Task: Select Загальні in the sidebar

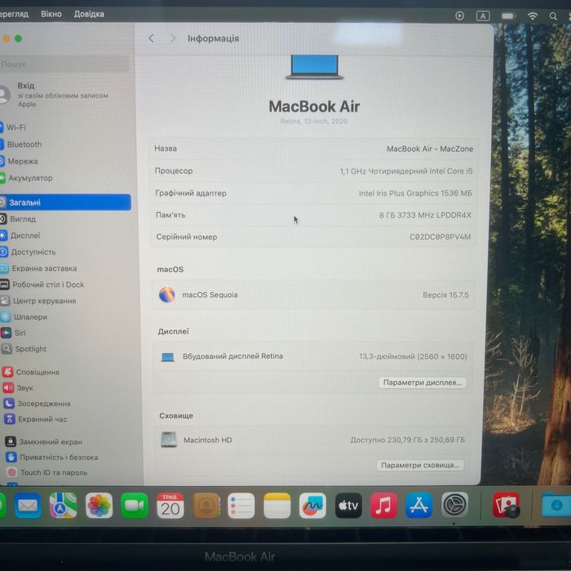Action: pyautogui.click(x=65, y=202)
